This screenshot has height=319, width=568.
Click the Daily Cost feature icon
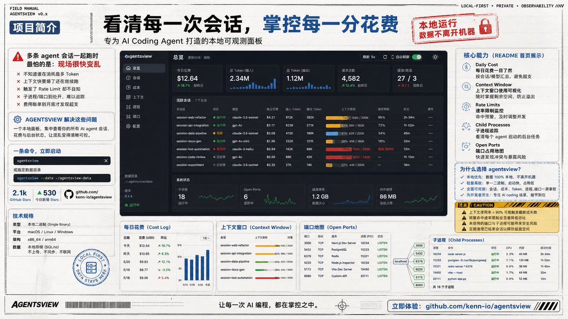pos(466,68)
